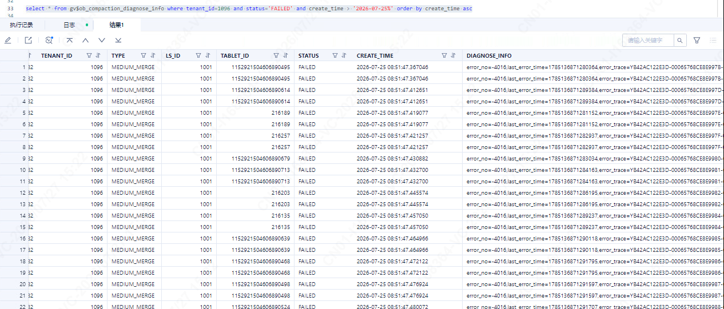
Task: Click DIAGNOSE_INFO cell in row 13
Action: (593, 204)
